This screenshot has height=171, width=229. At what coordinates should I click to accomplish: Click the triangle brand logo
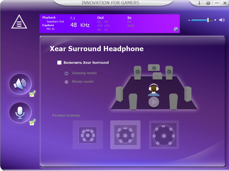[19, 22]
